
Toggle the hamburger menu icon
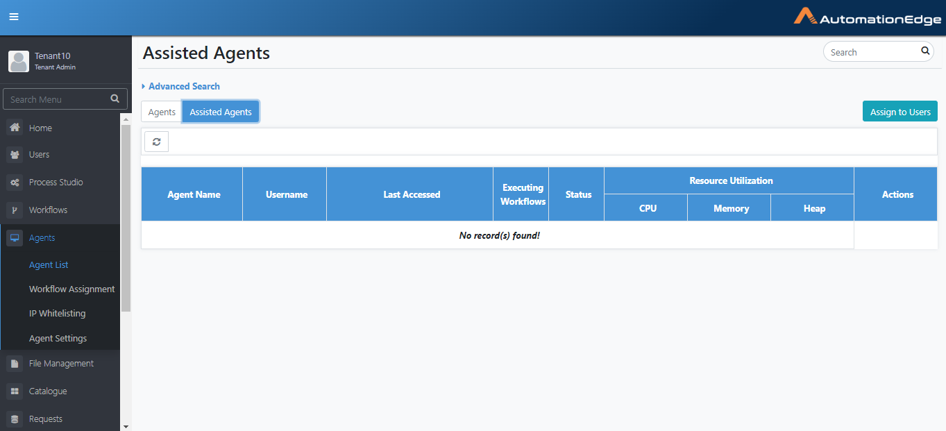(x=14, y=17)
